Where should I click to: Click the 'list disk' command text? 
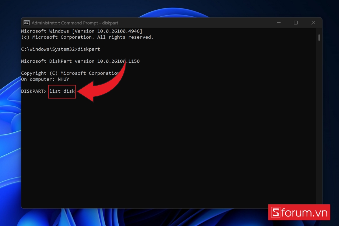point(62,91)
